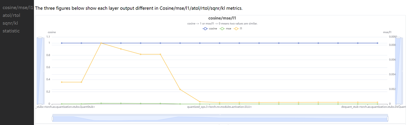The width and height of the screenshot is (410, 125).
Task: Open the atol/rtol sidebar section
Action: coord(12,15)
